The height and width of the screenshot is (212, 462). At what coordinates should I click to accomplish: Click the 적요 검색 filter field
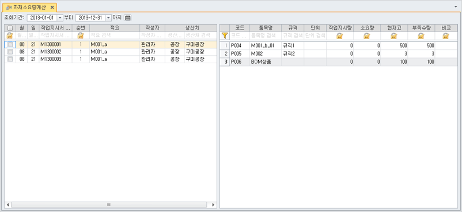click(x=114, y=36)
